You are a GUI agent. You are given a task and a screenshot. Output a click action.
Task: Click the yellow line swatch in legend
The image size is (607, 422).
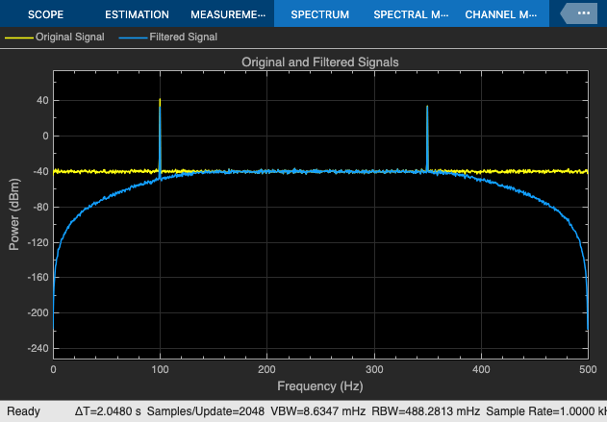tap(19, 37)
